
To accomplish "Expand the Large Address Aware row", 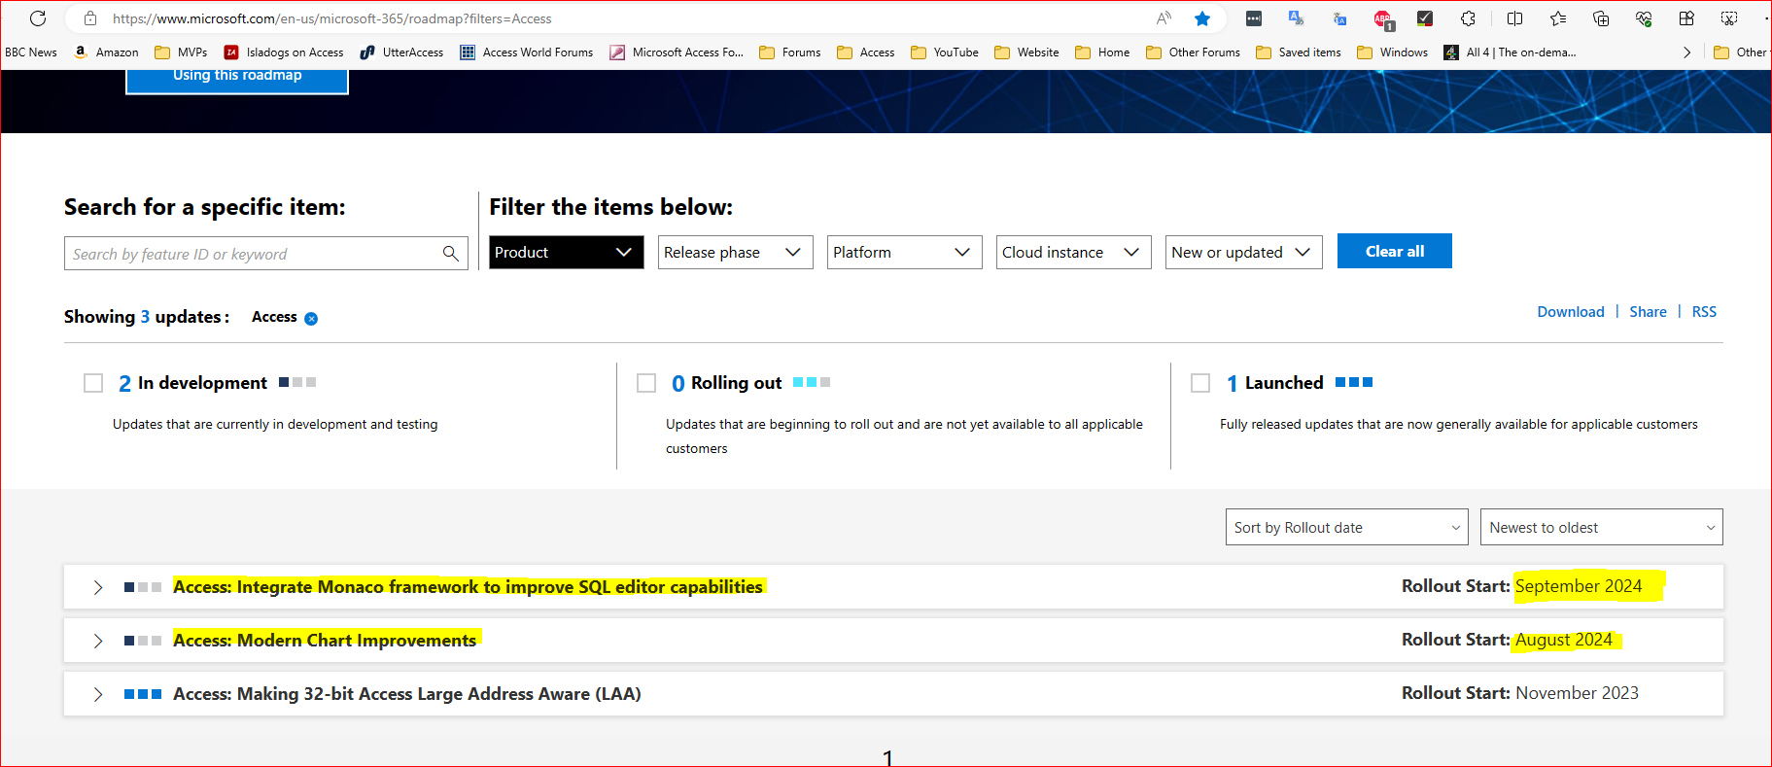I will pyautogui.click(x=98, y=694).
